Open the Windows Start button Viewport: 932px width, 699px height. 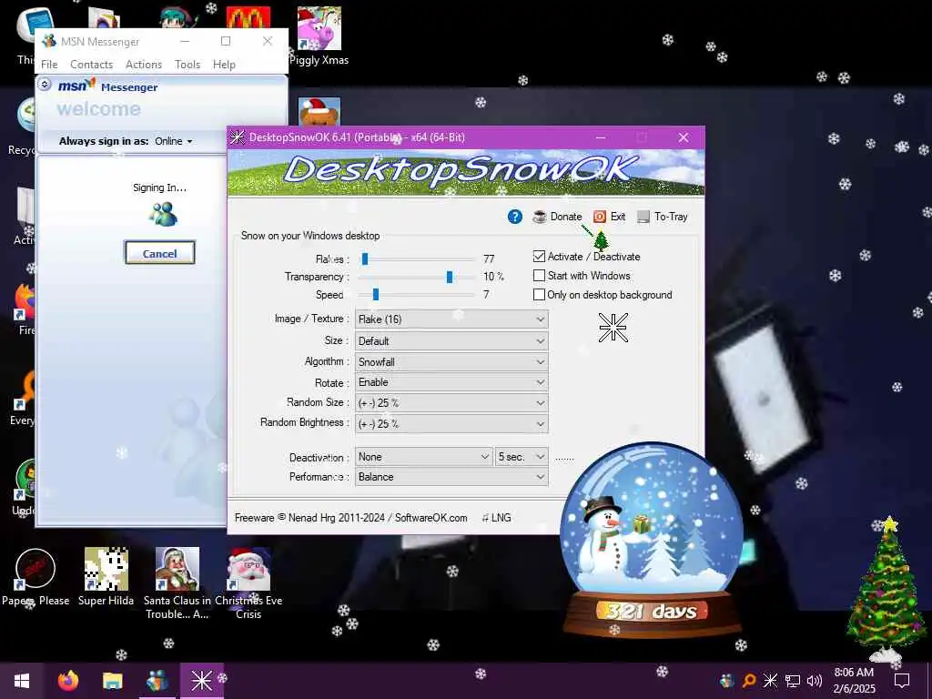click(x=22, y=681)
